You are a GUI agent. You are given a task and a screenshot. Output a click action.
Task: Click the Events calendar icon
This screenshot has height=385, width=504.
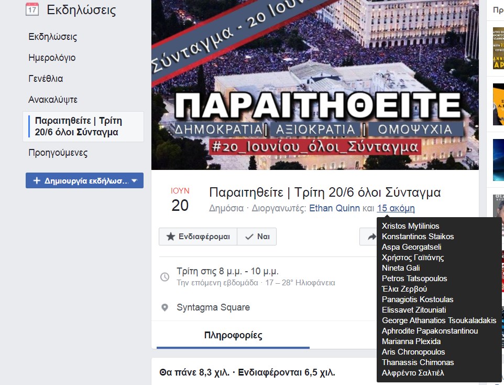pos(32,9)
